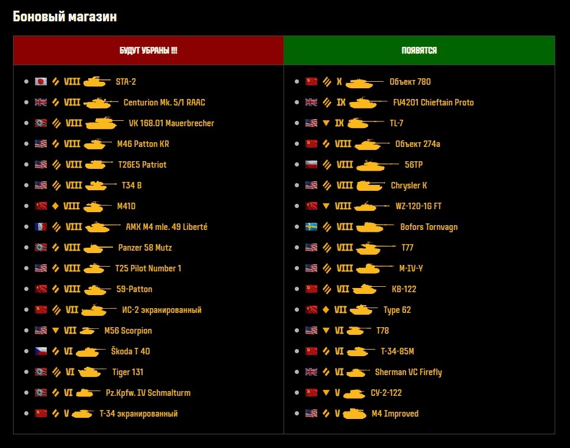
Task: Select the 'T26E5 Patriot' name
Action: click(x=142, y=165)
